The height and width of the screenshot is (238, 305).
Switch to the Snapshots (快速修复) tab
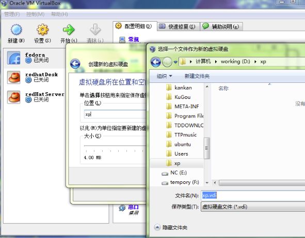pos(179,27)
